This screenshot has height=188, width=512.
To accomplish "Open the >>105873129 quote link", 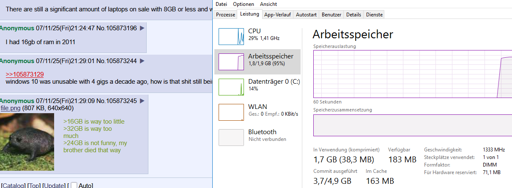I will (x=25, y=74).
